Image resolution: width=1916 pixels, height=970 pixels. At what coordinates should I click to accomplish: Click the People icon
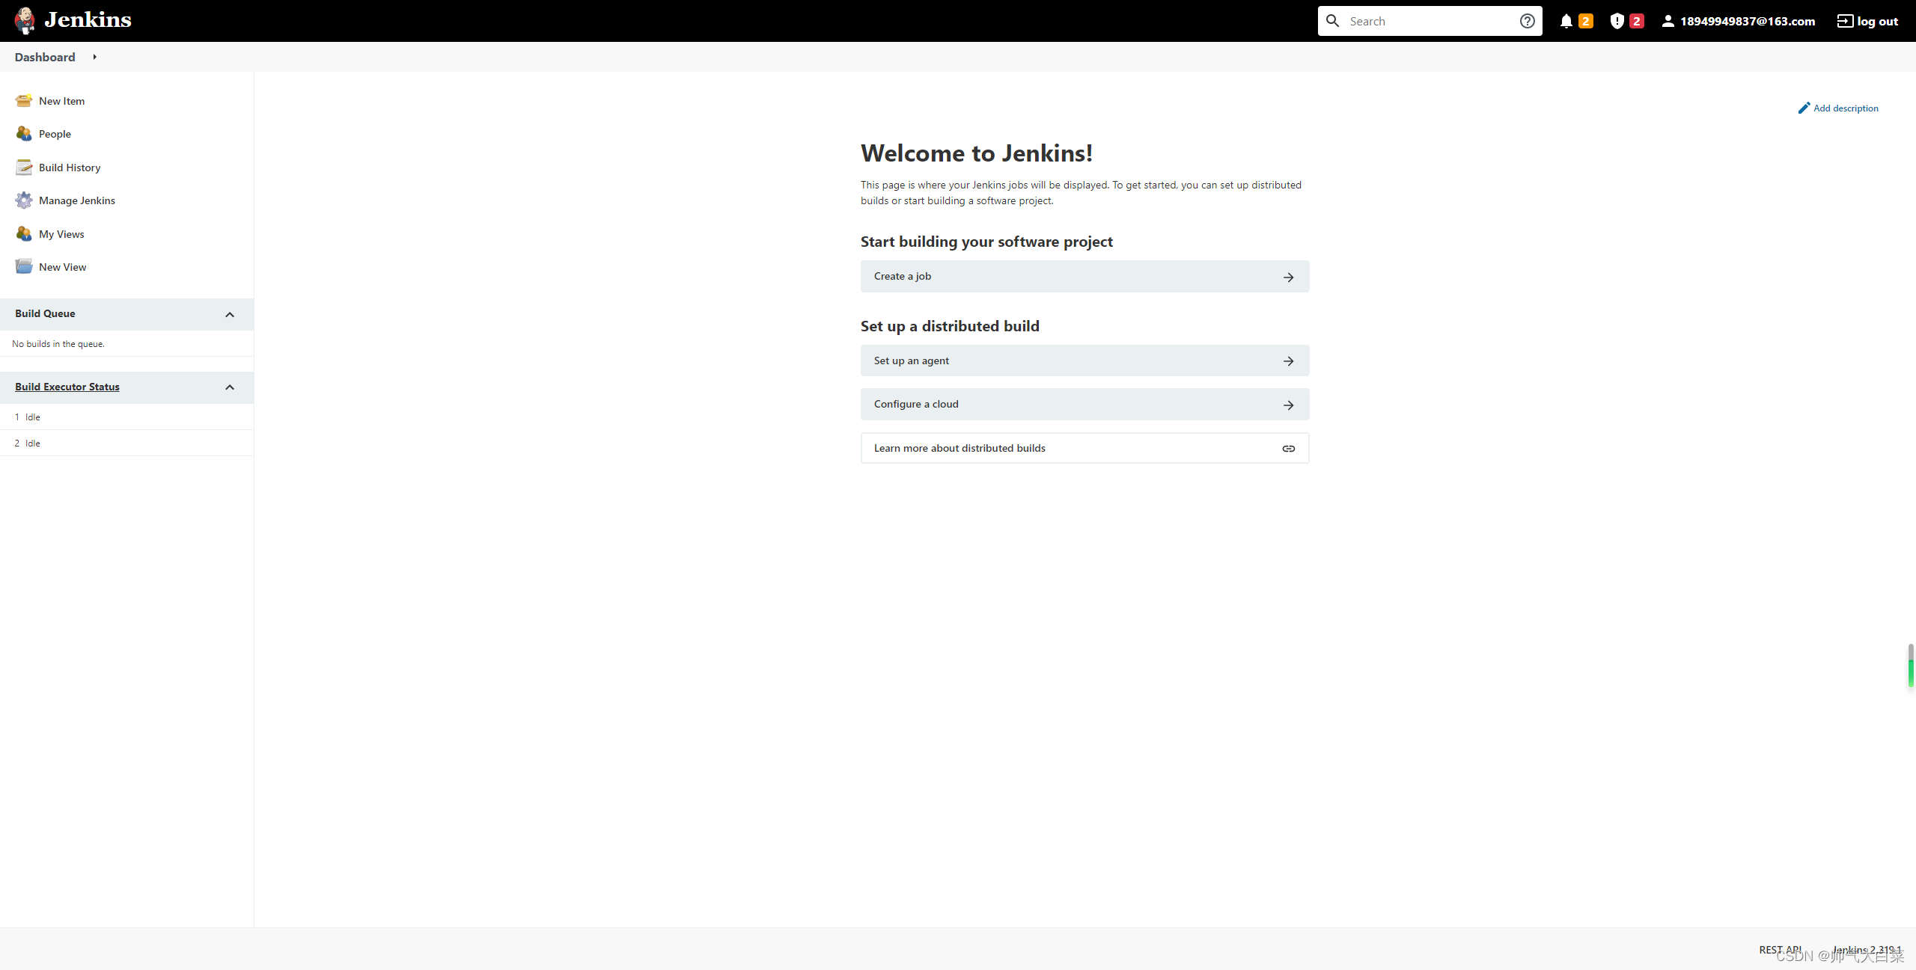pos(22,134)
